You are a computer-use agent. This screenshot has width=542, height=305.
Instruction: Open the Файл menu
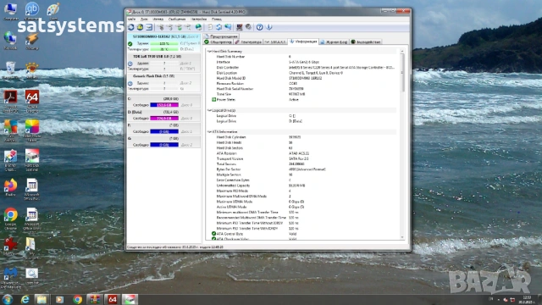132,19
